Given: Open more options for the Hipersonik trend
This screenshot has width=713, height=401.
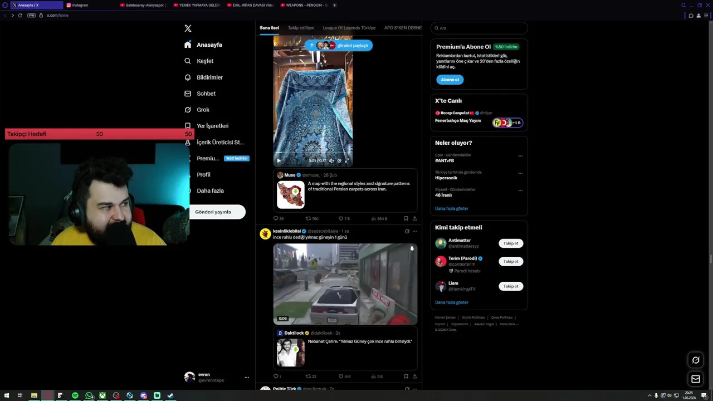Looking at the screenshot, I should [x=520, y=173].
